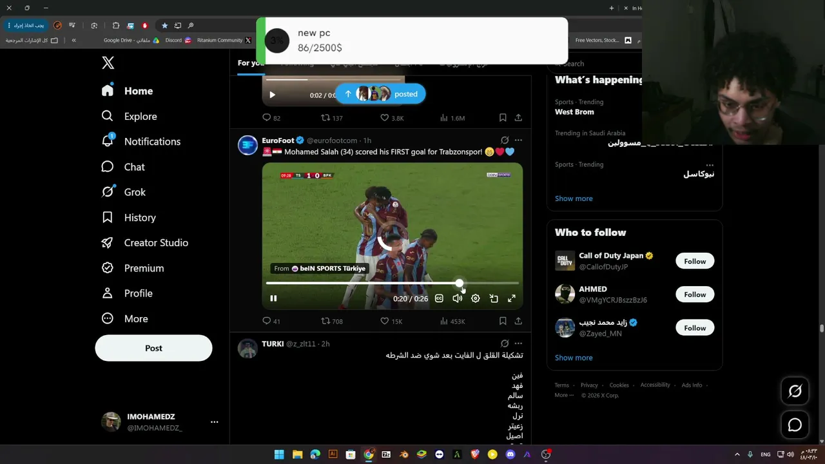Bookmark this page with star icon
Viewport: 825px width, 464px height.
tap(164, 26)
